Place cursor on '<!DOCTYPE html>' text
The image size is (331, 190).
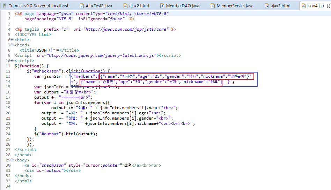click(x=33, y=35)
